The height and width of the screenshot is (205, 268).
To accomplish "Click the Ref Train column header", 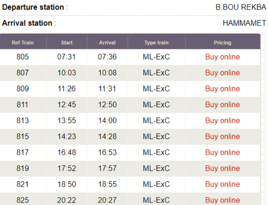I will point(23,43).
